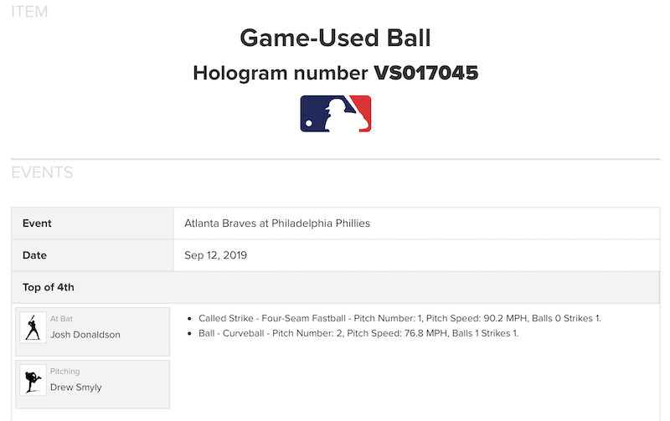Click the EVENTS section label
This screenshot has height=421, width=670.
pos(42,173)
